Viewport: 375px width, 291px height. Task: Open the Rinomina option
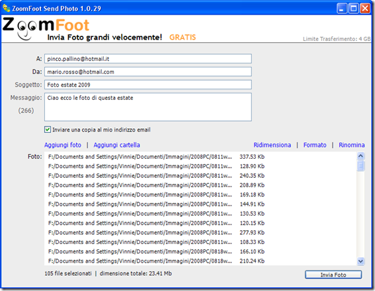352,145
